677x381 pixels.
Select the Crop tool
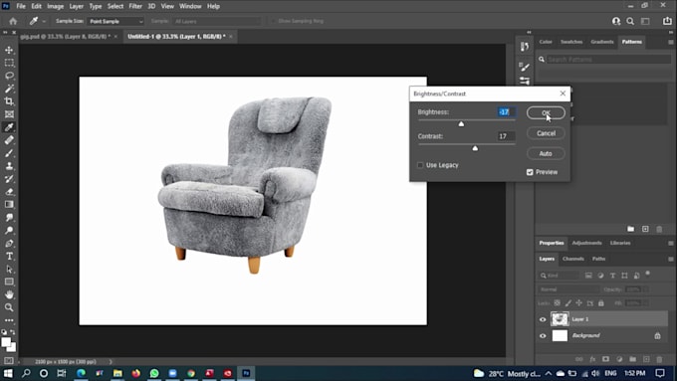click(x=9, y=101)
